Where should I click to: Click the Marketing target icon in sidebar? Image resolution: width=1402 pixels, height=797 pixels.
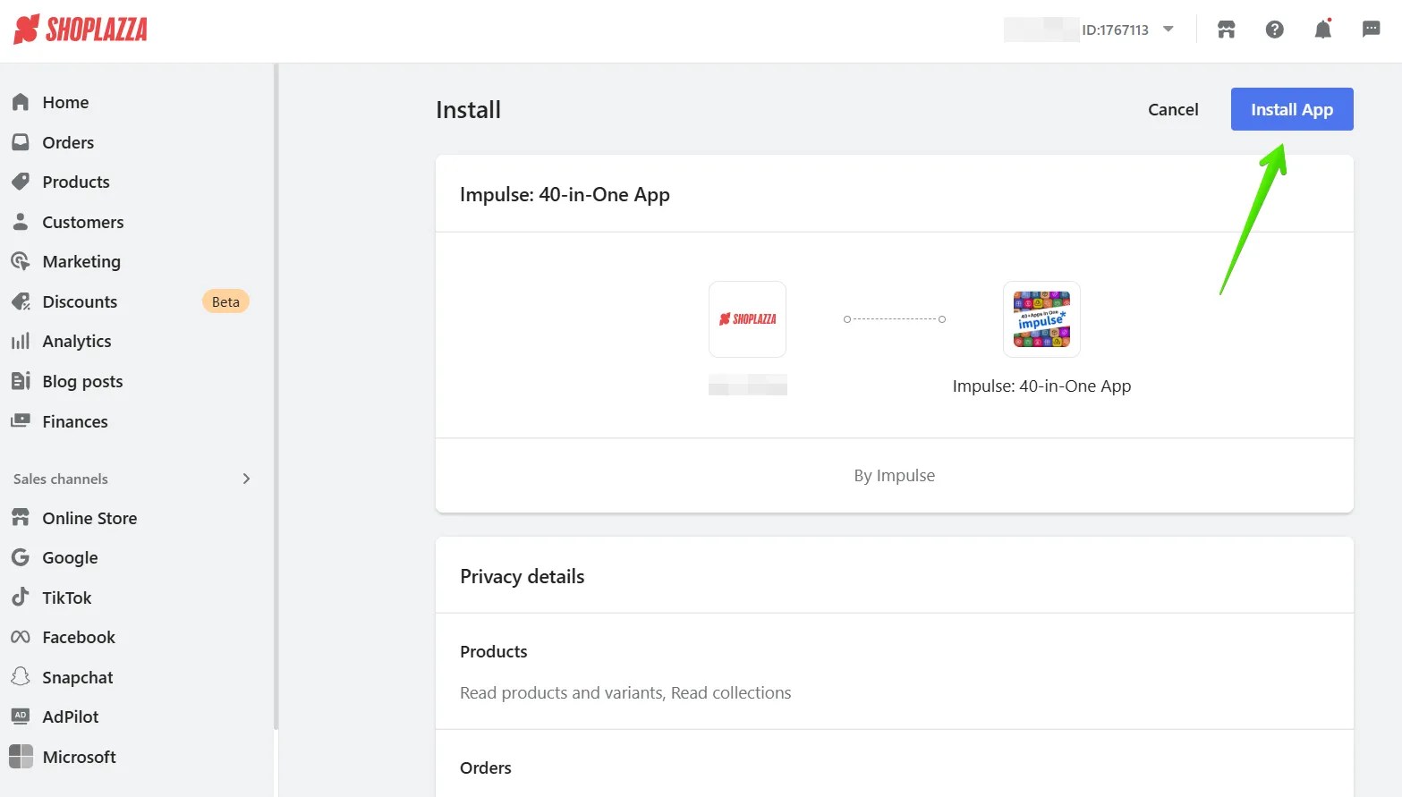click(21, 261)
